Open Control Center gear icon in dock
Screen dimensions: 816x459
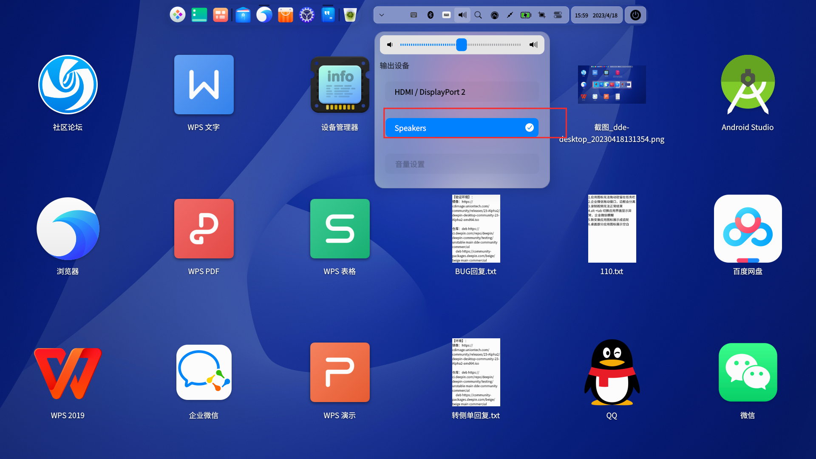(x=306, y=15)
